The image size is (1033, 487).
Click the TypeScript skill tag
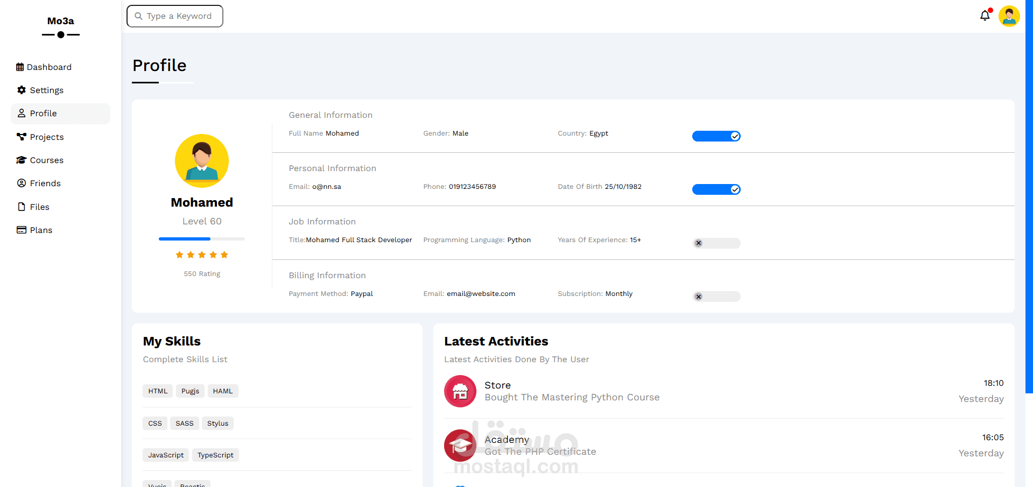click(215, 455)
